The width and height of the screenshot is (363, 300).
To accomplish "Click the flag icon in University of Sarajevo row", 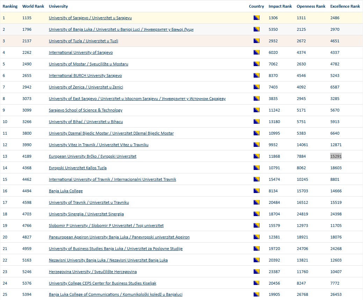I will (x=256, y=17).
